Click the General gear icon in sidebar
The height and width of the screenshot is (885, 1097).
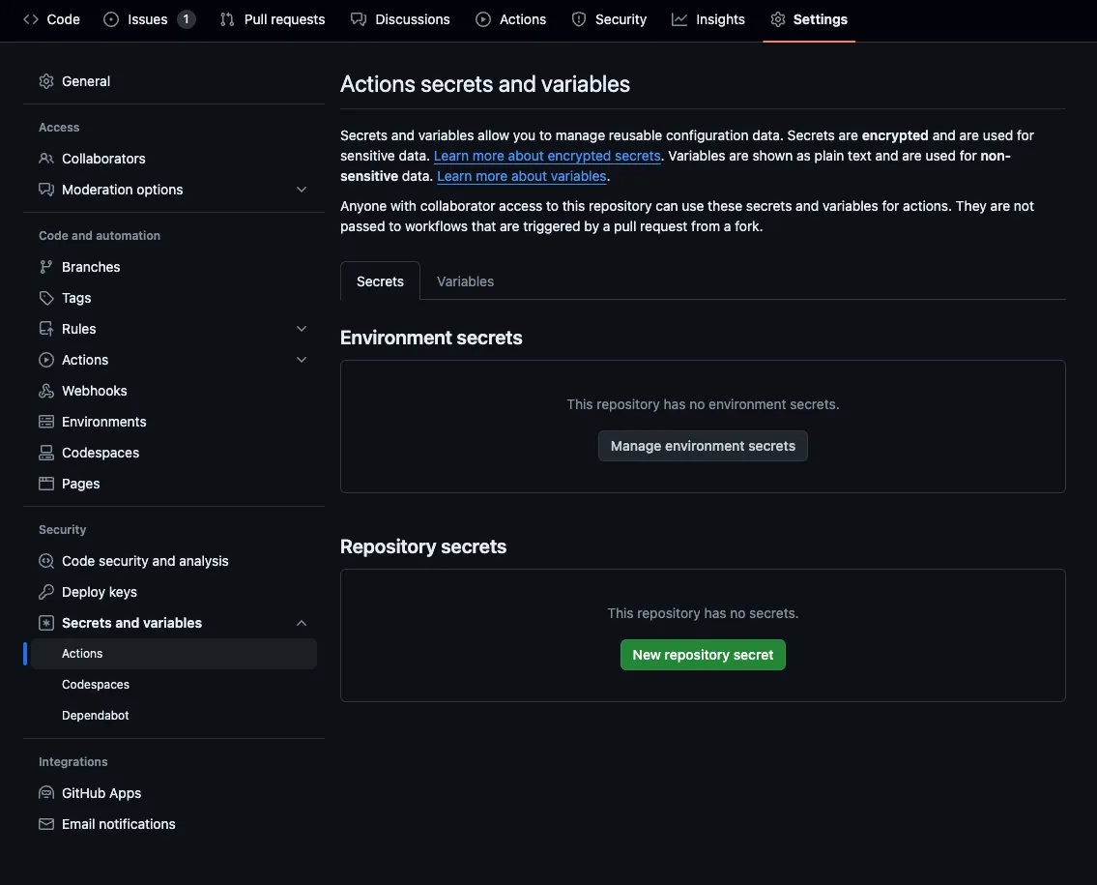tap(46, 81)
